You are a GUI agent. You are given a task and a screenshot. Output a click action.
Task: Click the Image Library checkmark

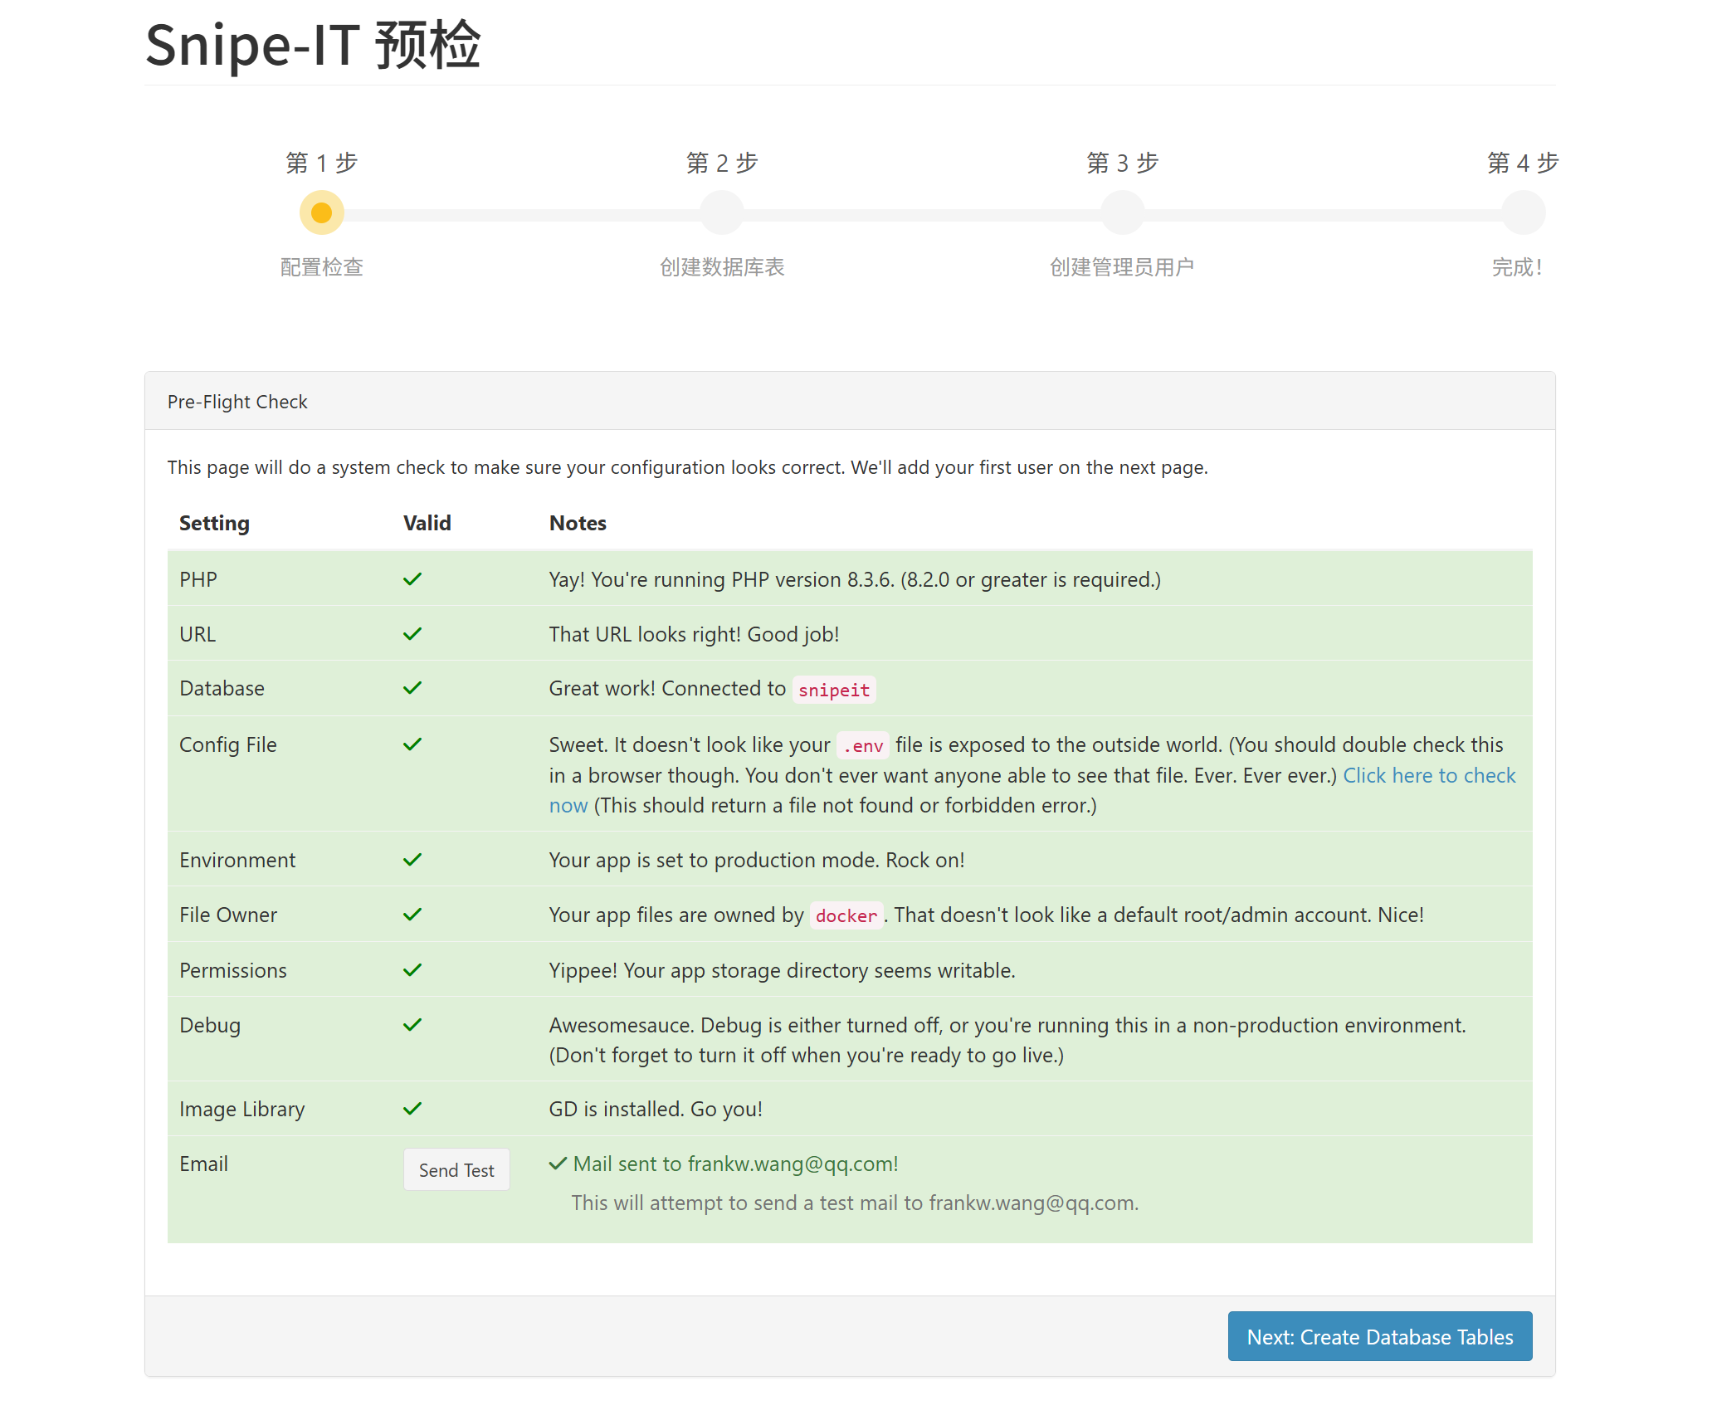(412, 1107)
